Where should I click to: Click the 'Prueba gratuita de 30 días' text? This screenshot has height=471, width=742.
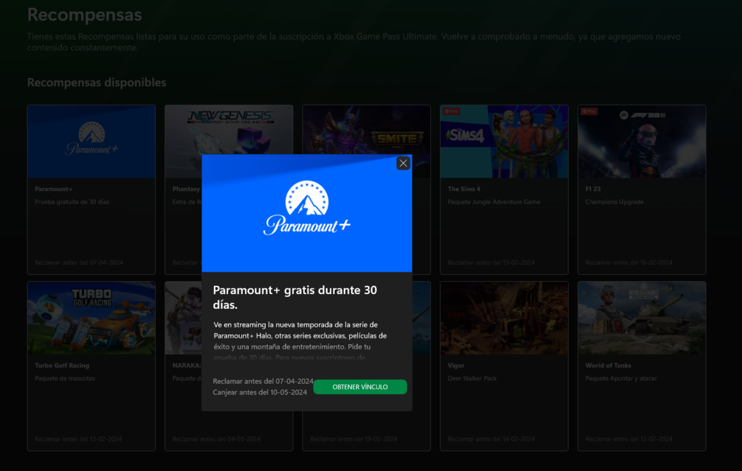pyautogui.click(x=72, y=202)
